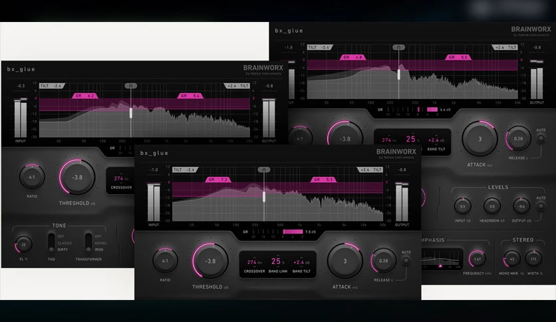Click the HEADROOM dB knob in LEVELS

[x=492, y=206]
